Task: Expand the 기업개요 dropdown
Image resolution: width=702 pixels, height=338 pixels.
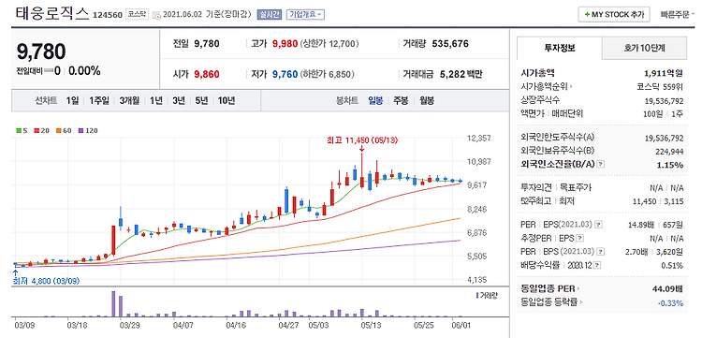Action: (305, 14)
